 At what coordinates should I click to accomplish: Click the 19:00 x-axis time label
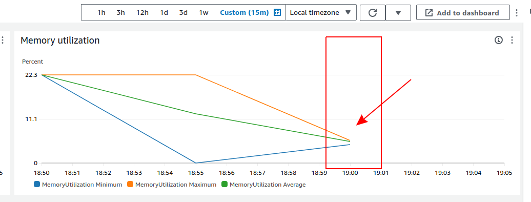point(350,173)
